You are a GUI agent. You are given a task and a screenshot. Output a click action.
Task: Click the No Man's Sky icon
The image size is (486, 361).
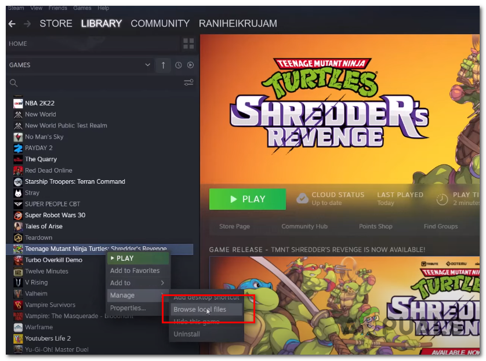pos(18,137)
